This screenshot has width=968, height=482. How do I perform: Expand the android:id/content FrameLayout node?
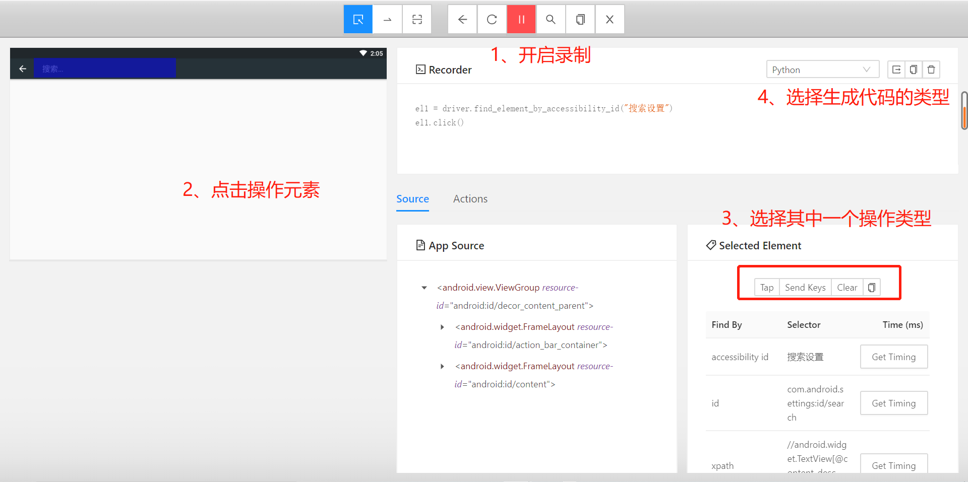(x=442, y=366)
